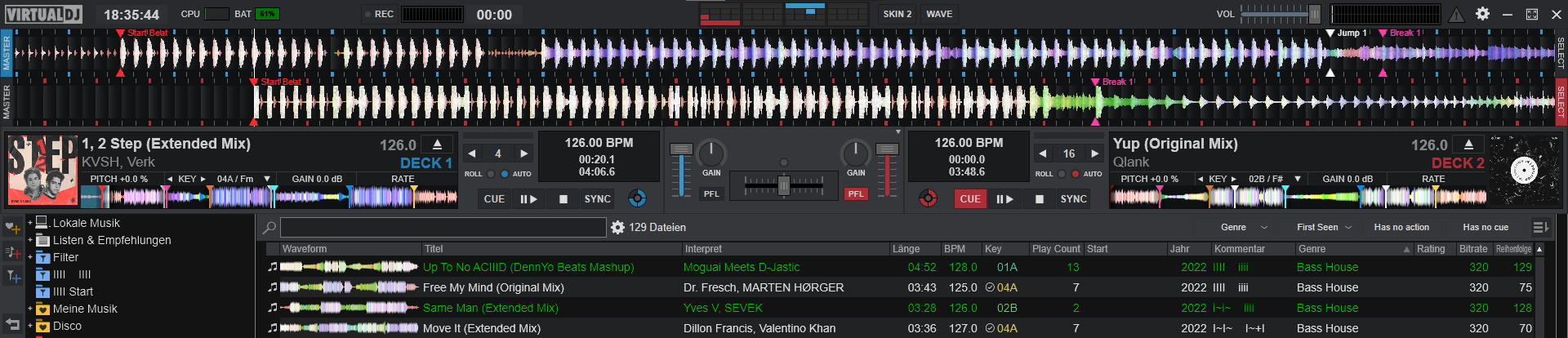Sort list by Interpret column header
This screenshot has height=338, width=1568.
(786, 249)
